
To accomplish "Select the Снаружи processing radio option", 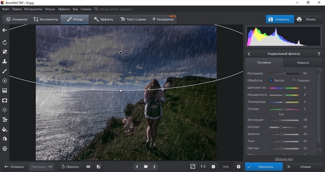I will coord(294,80).
